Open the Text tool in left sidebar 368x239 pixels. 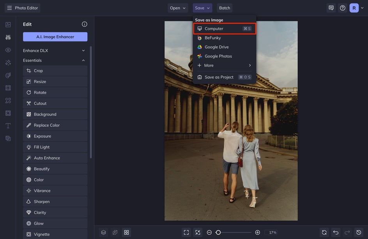[8, 126]
